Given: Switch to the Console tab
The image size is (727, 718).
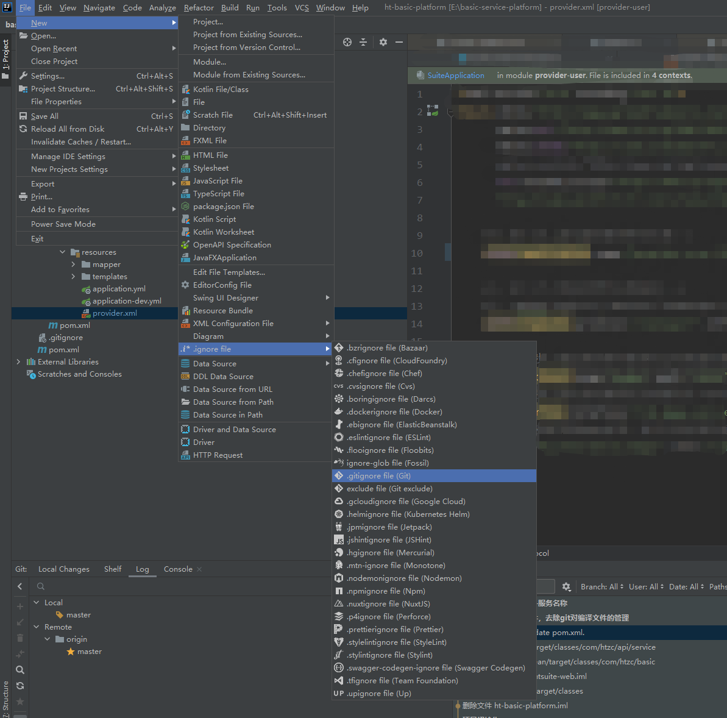Looking at the screenshot, I should point(178,569).
